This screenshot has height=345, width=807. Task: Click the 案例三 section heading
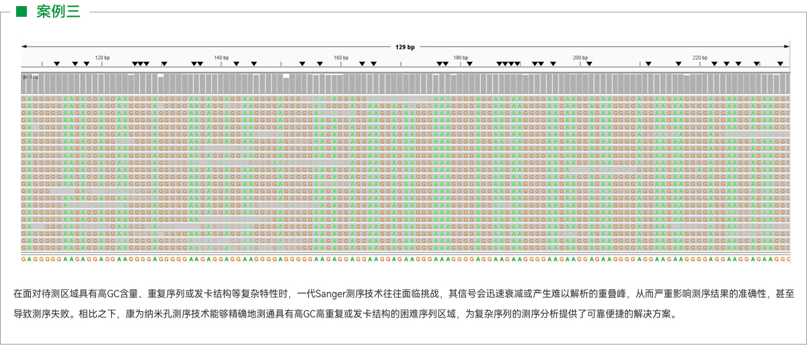point(58,11)
